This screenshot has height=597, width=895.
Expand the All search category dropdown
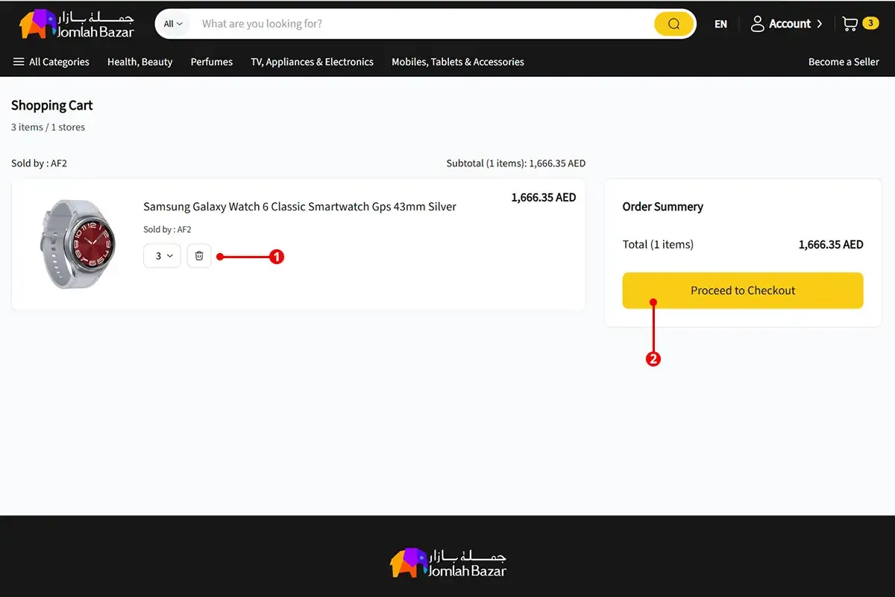[173, 24]
